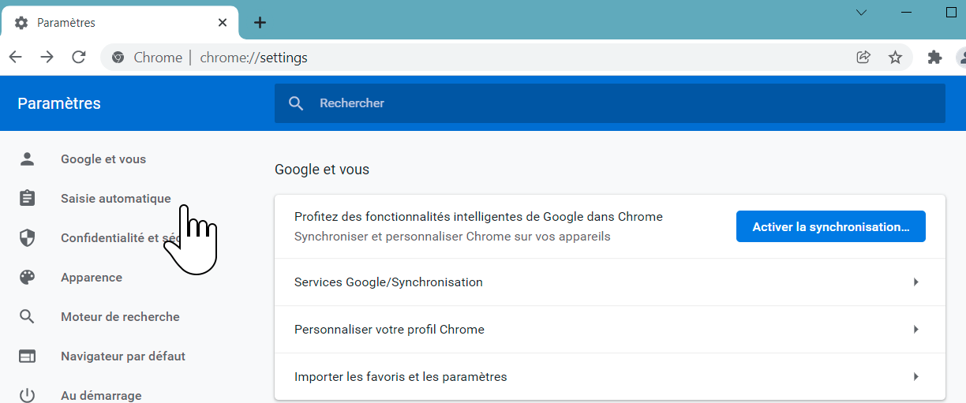The width and height of the screenshot is (966, 403).
Task: Close the Paramètres tab
Action: click(x=223, y=23)
